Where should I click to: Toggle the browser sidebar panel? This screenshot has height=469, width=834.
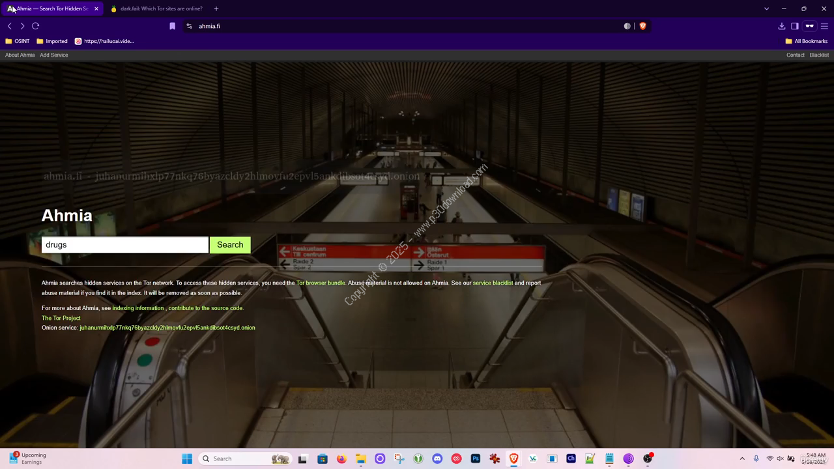point(794,26)
